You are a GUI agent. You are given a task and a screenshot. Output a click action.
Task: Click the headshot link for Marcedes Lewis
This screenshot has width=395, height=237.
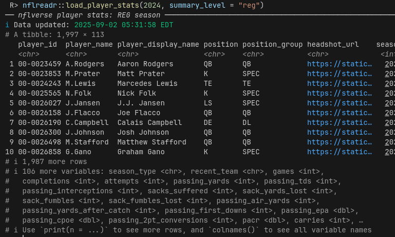(x=340, y=84)
